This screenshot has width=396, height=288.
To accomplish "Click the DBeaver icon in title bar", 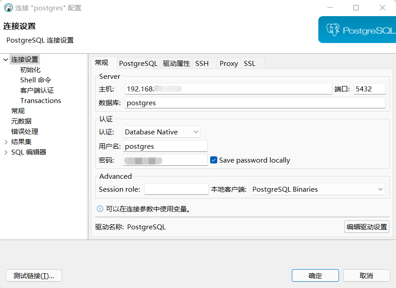I will [x=8, y=8].
